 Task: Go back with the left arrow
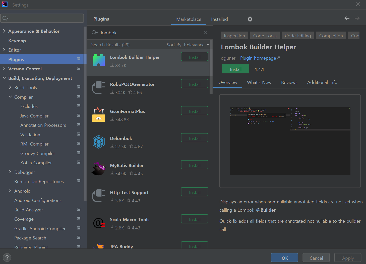347,18
